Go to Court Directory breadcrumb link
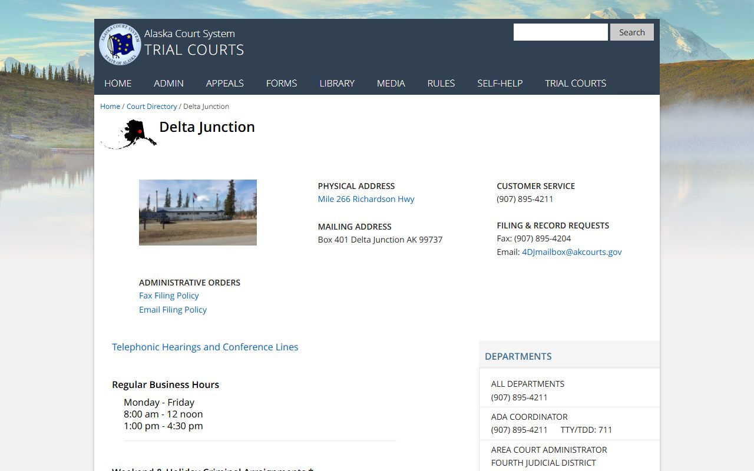The image size is (754, 471). click(x=152, y=107)
